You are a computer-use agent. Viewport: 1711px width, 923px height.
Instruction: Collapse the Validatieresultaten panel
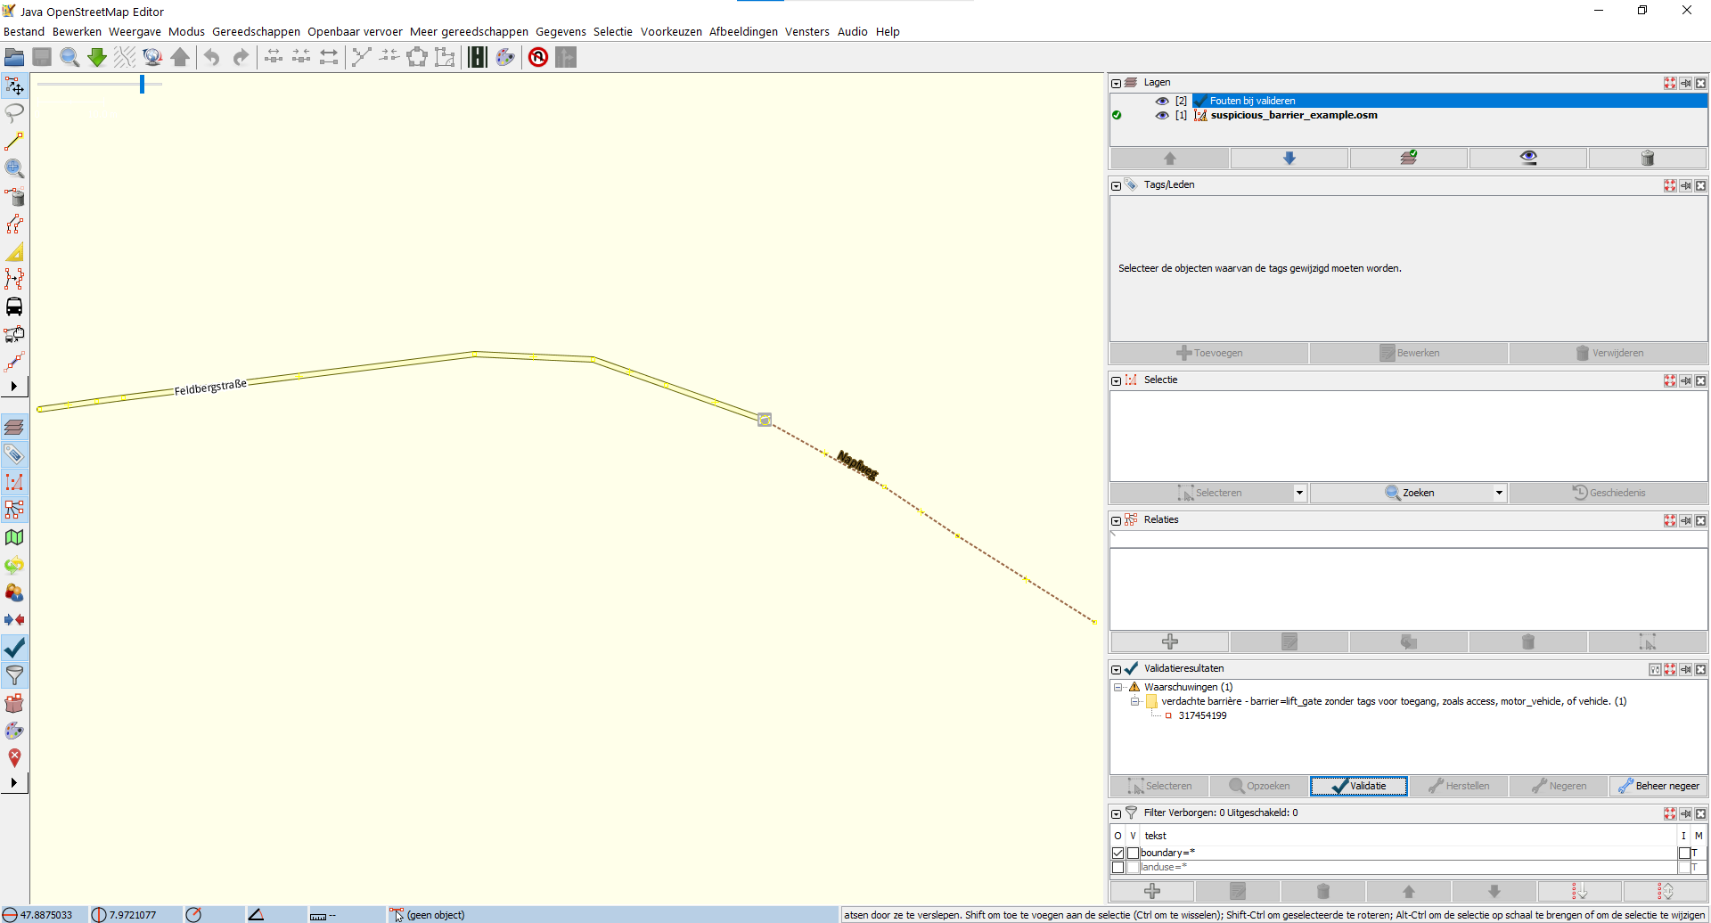pyautogui.click(x=1116, y=669)
